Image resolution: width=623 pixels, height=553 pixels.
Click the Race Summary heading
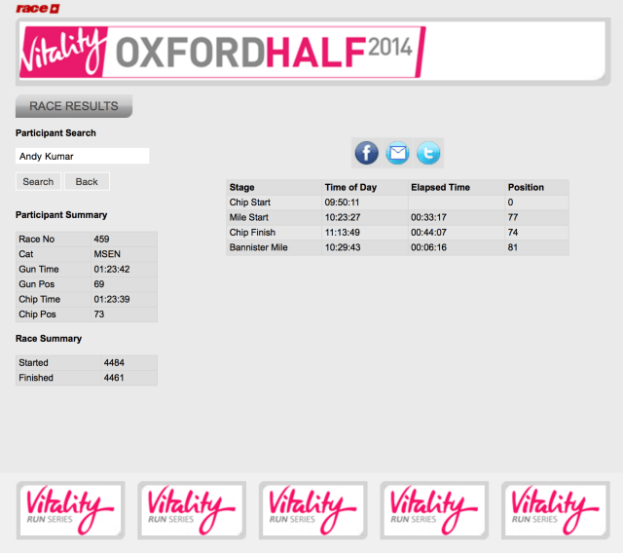(49, 339)
